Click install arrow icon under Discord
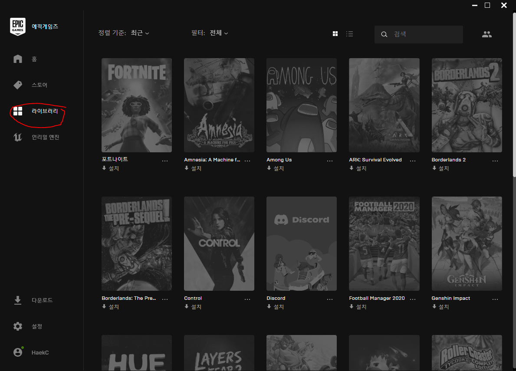 (x=269, y=306)
